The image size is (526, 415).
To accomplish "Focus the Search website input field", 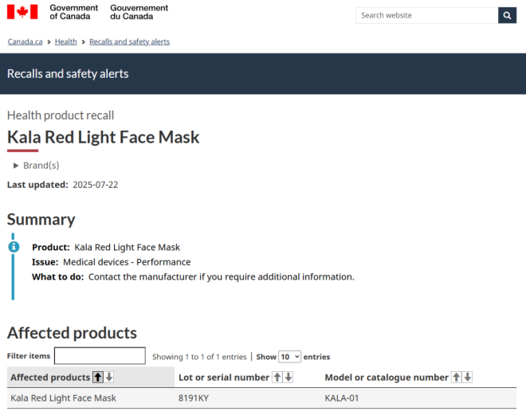I will tap(426, 15).
